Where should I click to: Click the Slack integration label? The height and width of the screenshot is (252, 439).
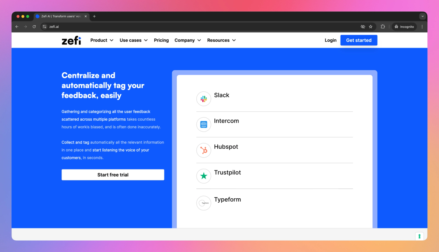[x=222, y=95]
